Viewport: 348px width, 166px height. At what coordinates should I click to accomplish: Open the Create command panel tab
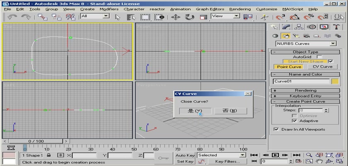click(x=274, y=27)
